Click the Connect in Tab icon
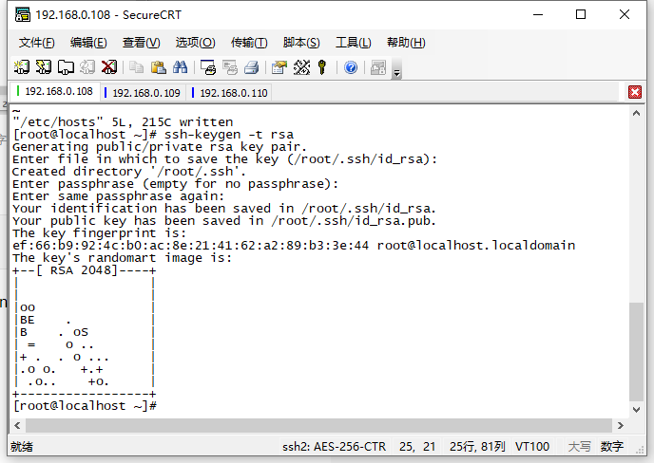Viewport: 654px width, 463px height. (65, 67)
